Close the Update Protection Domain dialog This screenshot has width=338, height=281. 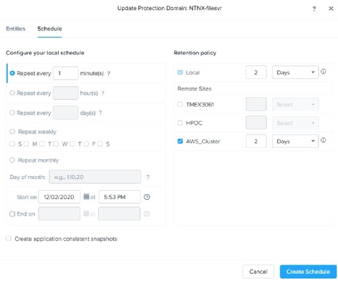331,8
